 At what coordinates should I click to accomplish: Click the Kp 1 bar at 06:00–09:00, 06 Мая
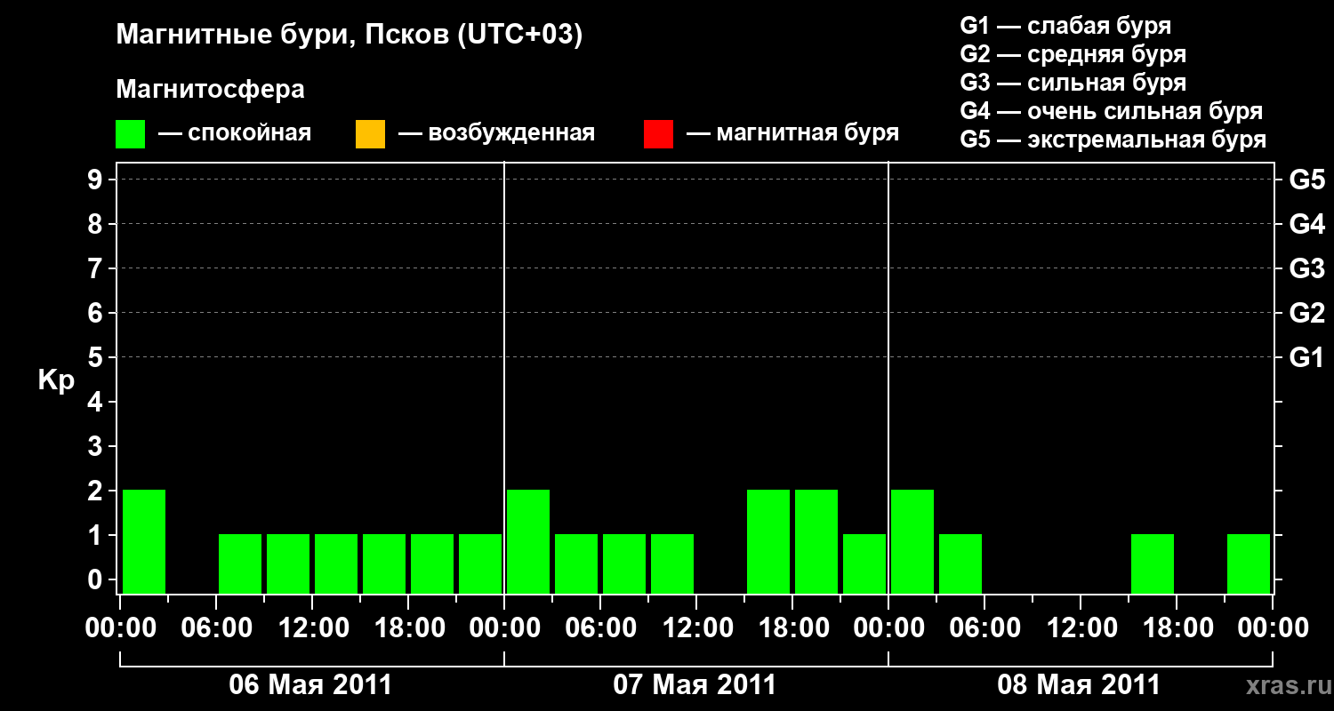(240, 563)
